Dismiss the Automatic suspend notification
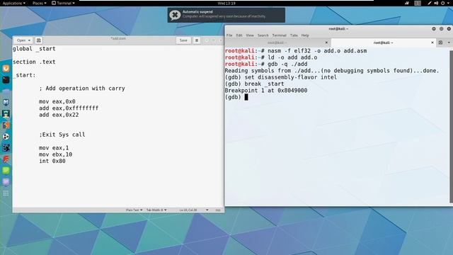Image resolution: width=453 pixels, height=255 pixels. [175, 15]
